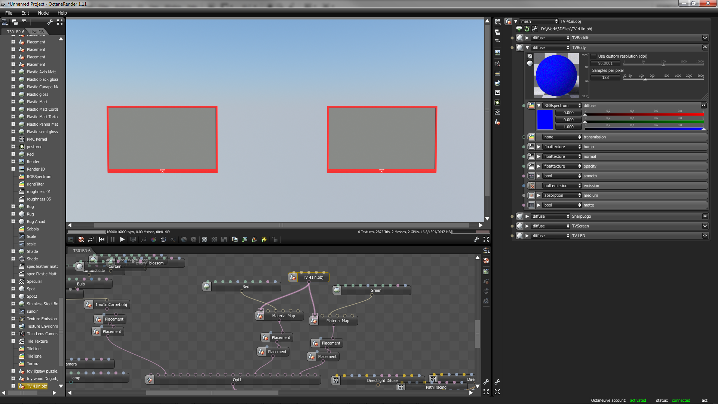Click the samples per pixel value field
This screenshot has height=404, width=718.
pos(605,77)
